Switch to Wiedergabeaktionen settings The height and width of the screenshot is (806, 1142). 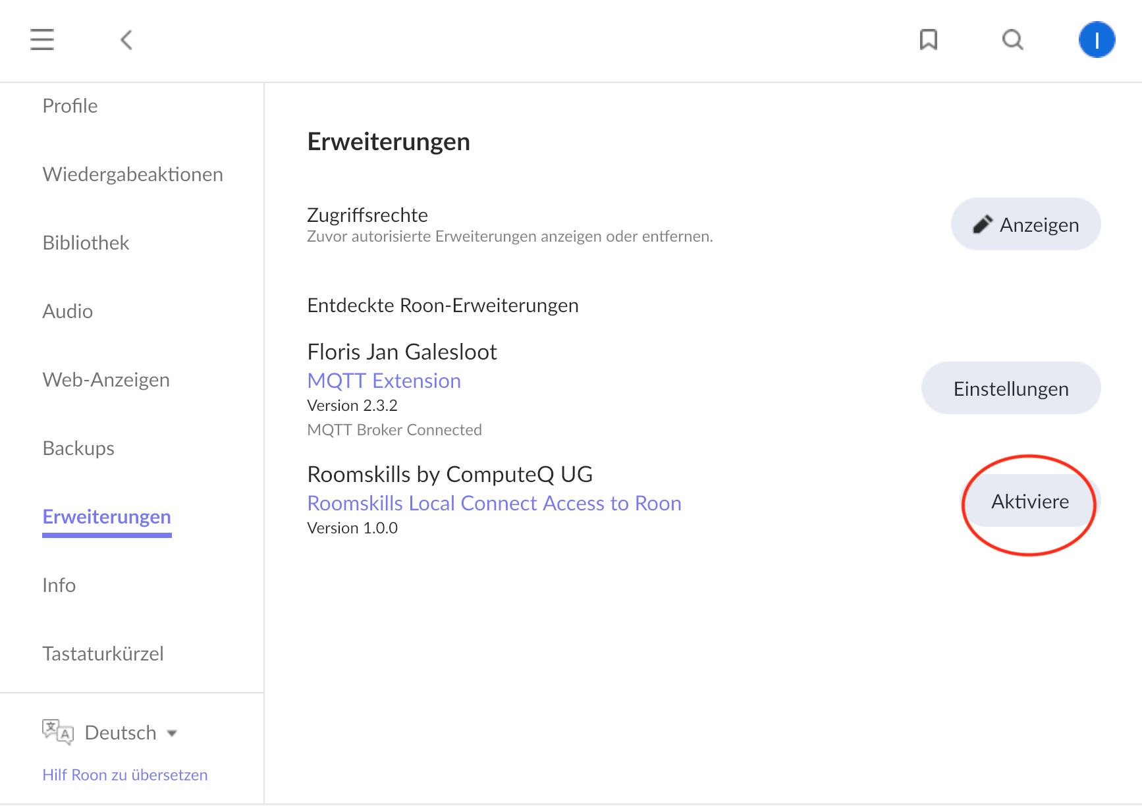tap(132, 175)
